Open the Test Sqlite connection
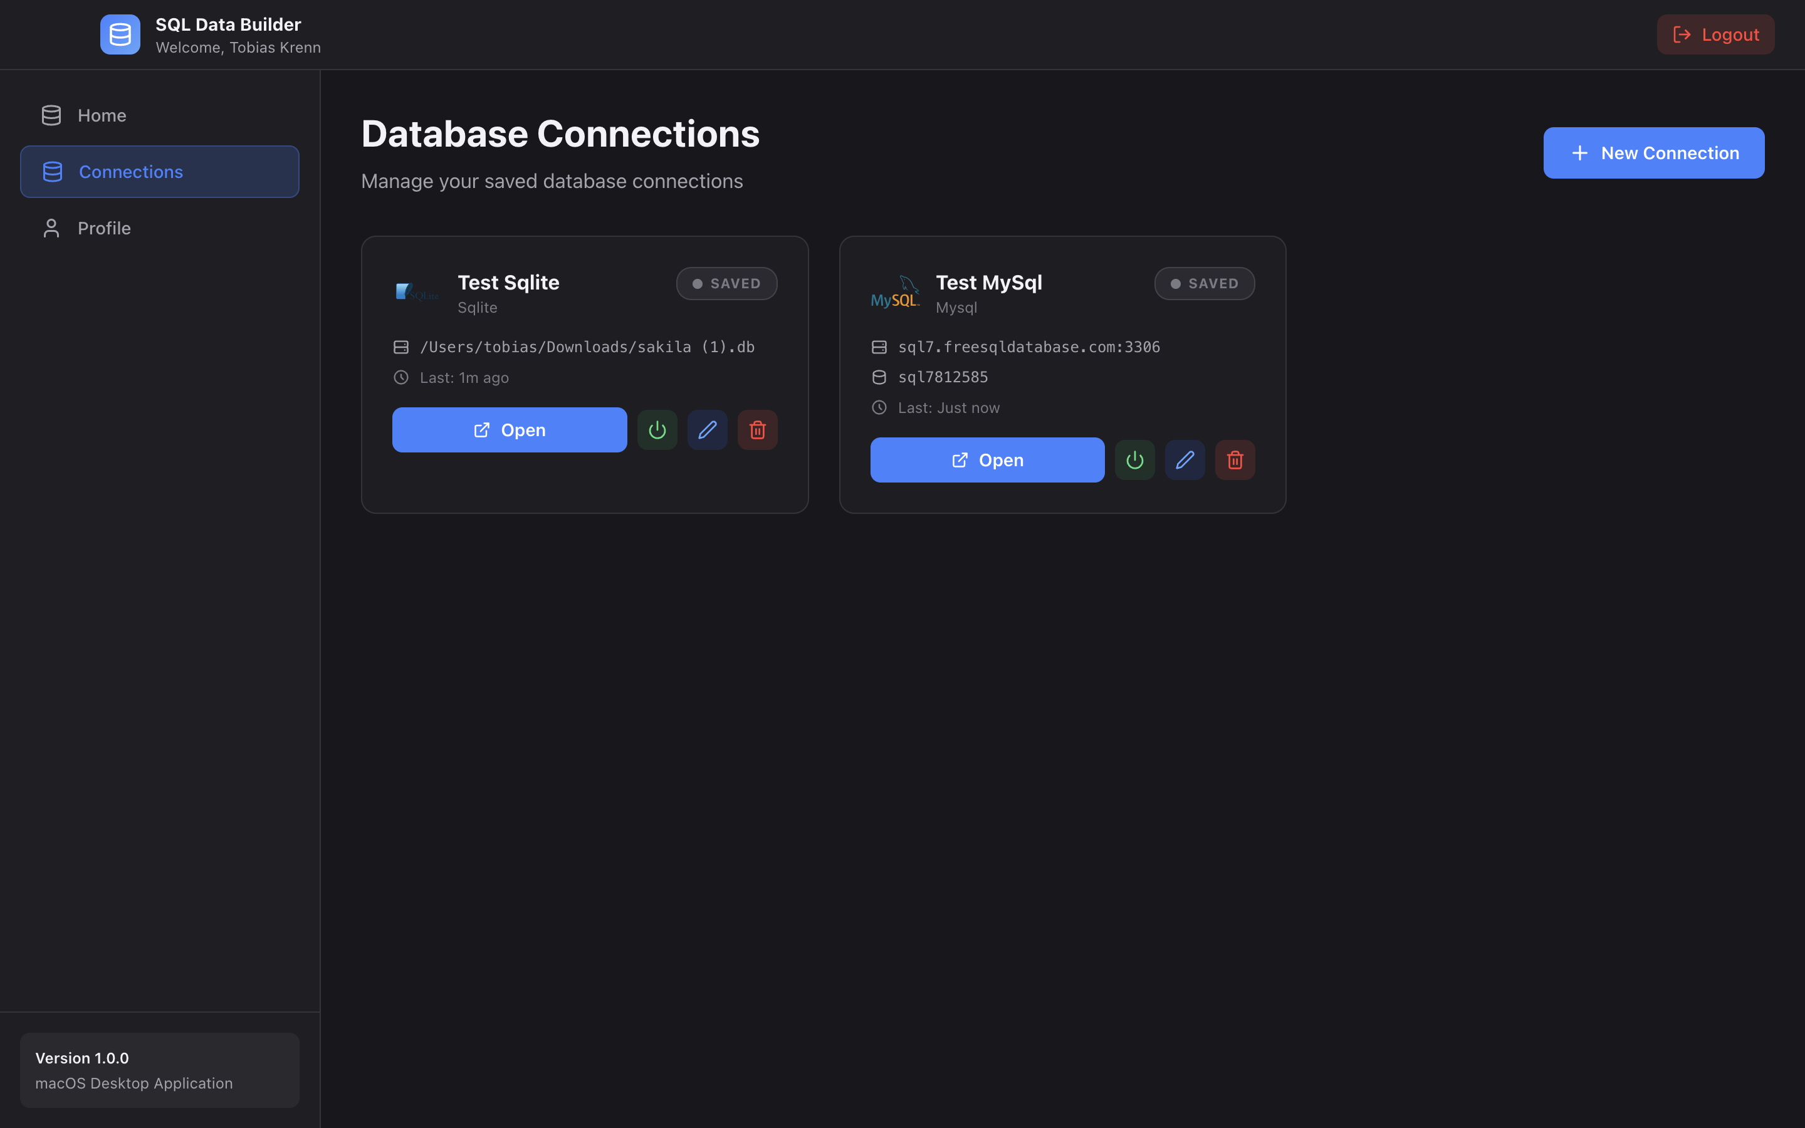The width and height of the screenshot is (1805, 1128). click(x=510, y=430)
